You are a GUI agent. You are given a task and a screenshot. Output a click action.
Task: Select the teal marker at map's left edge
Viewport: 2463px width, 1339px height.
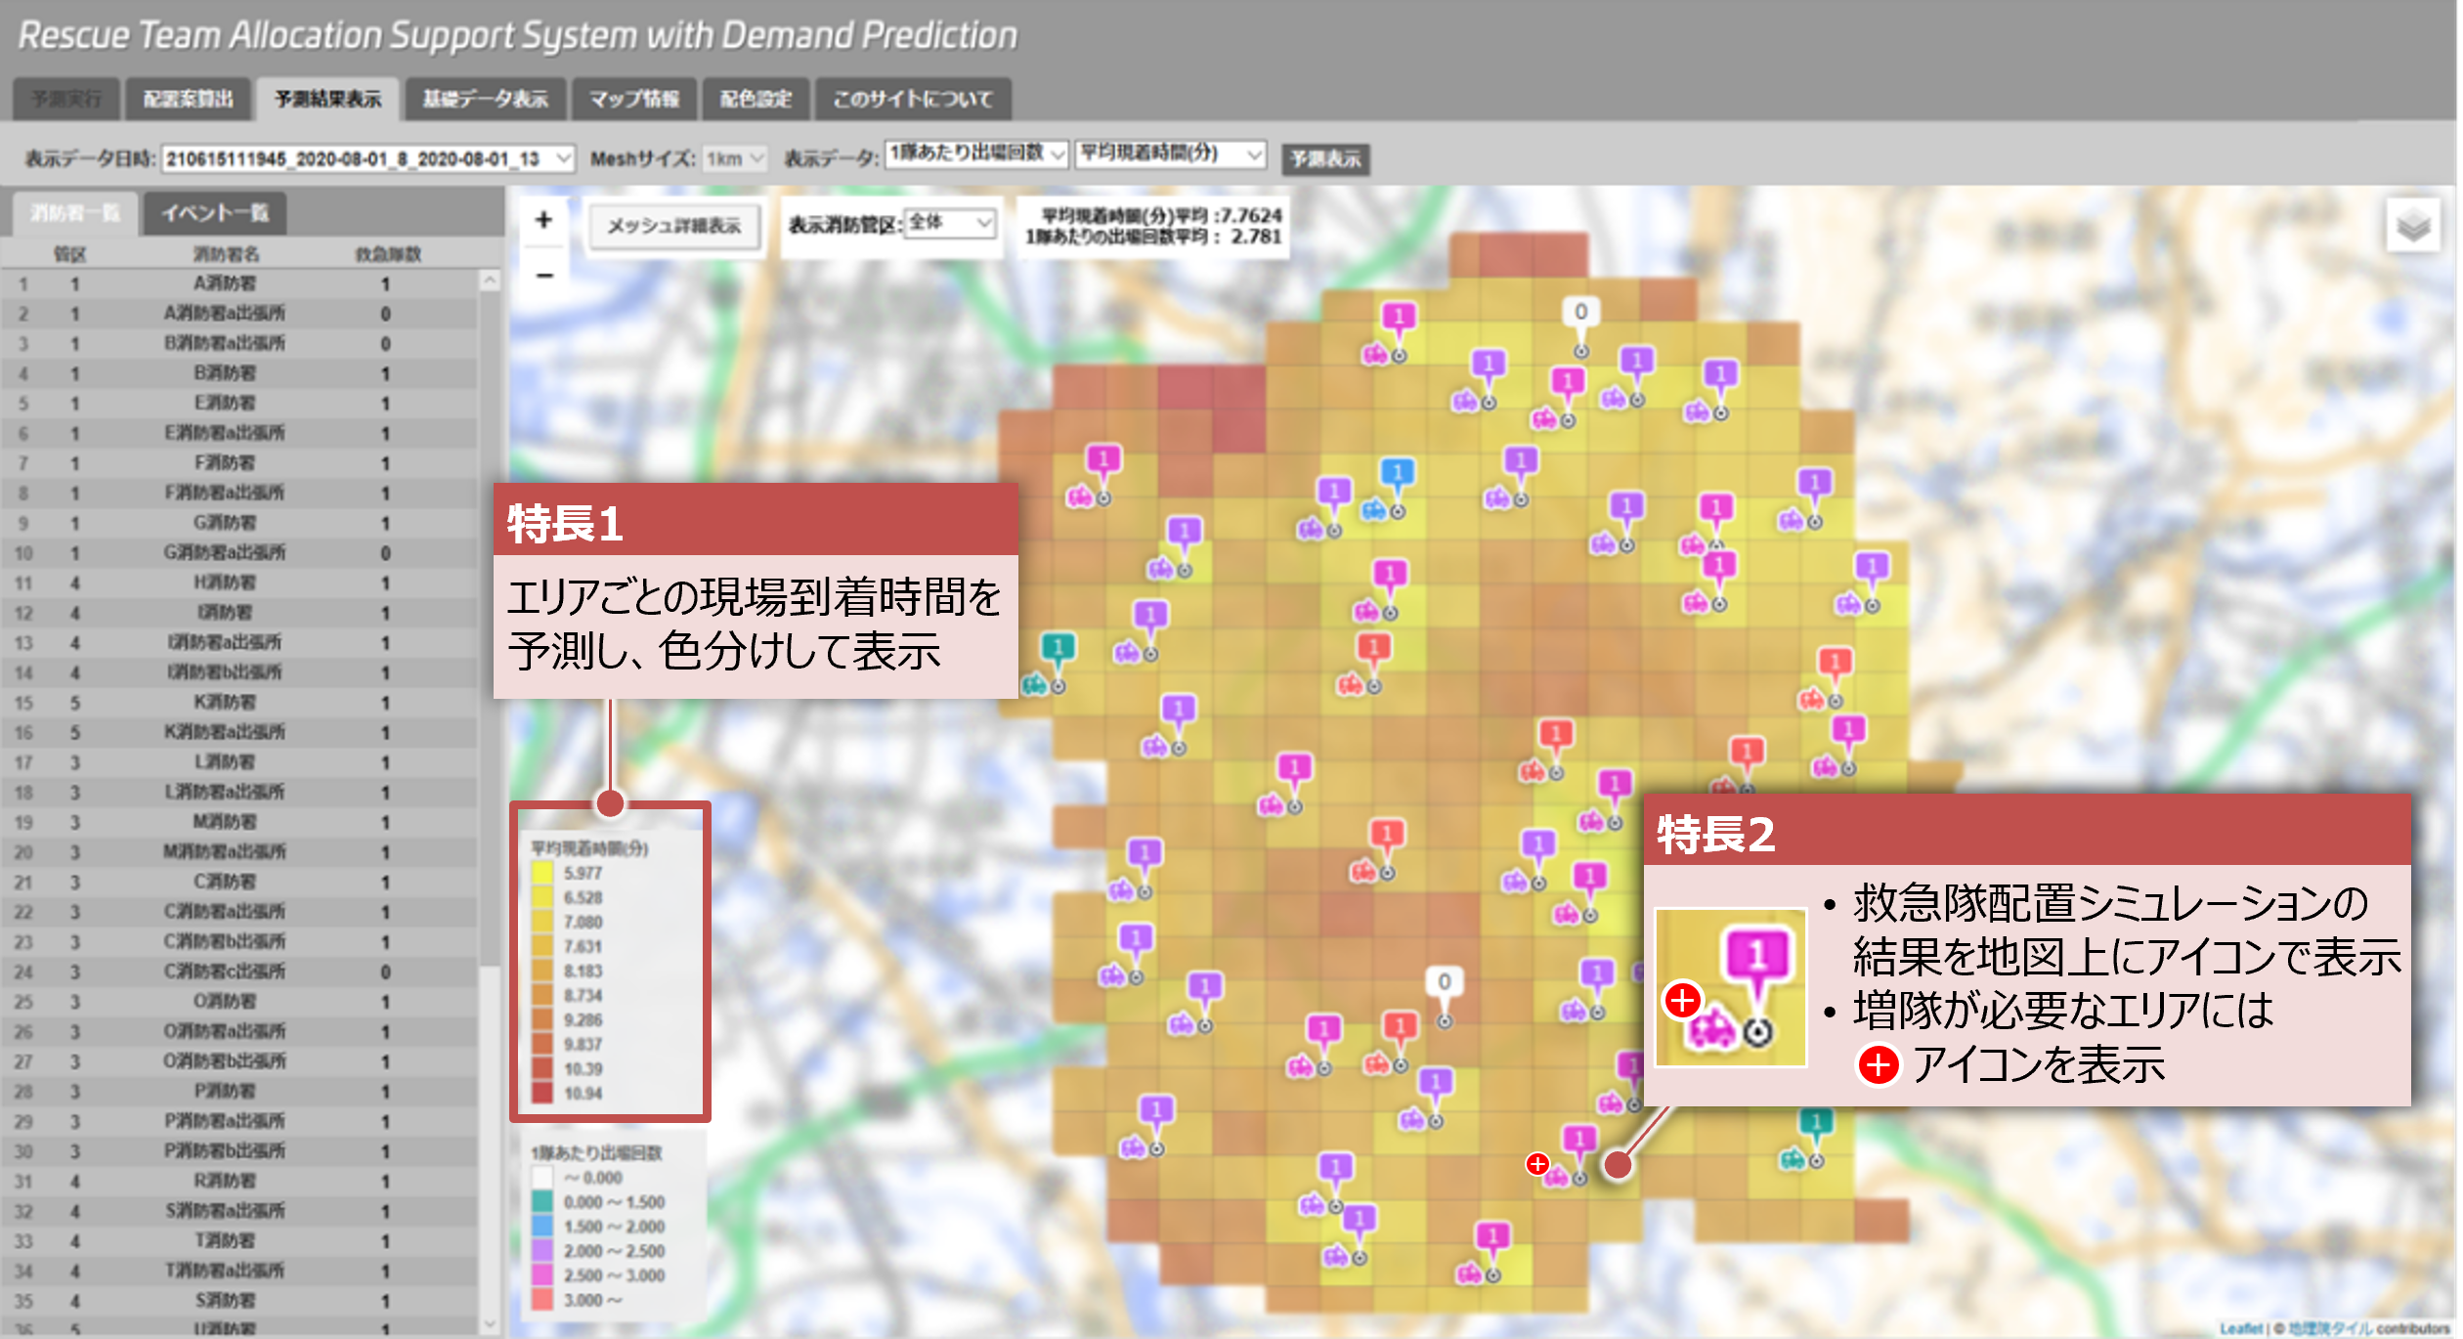[1058, 647]
